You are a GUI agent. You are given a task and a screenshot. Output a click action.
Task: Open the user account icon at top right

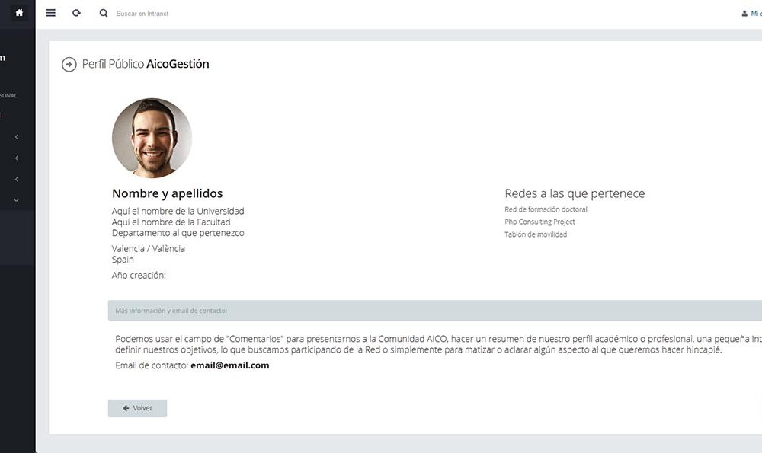pyautogui.click(x=744, y=14)
